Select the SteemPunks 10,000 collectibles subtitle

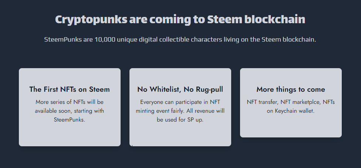180,39
